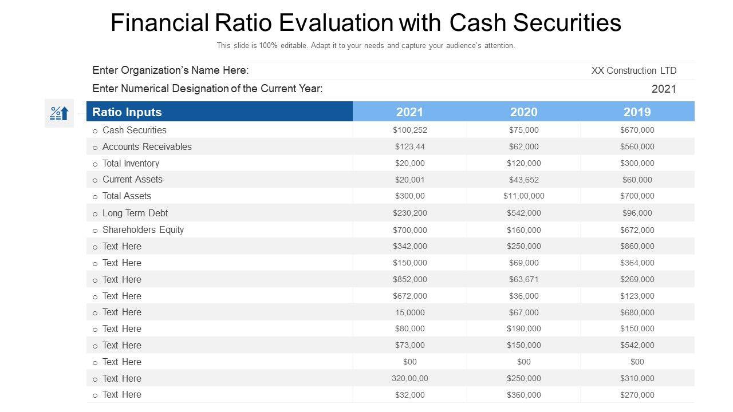This screenshot has width=733, height=412.
Task: Click the percentage growth arrow icon
Action: pos(59,113)
